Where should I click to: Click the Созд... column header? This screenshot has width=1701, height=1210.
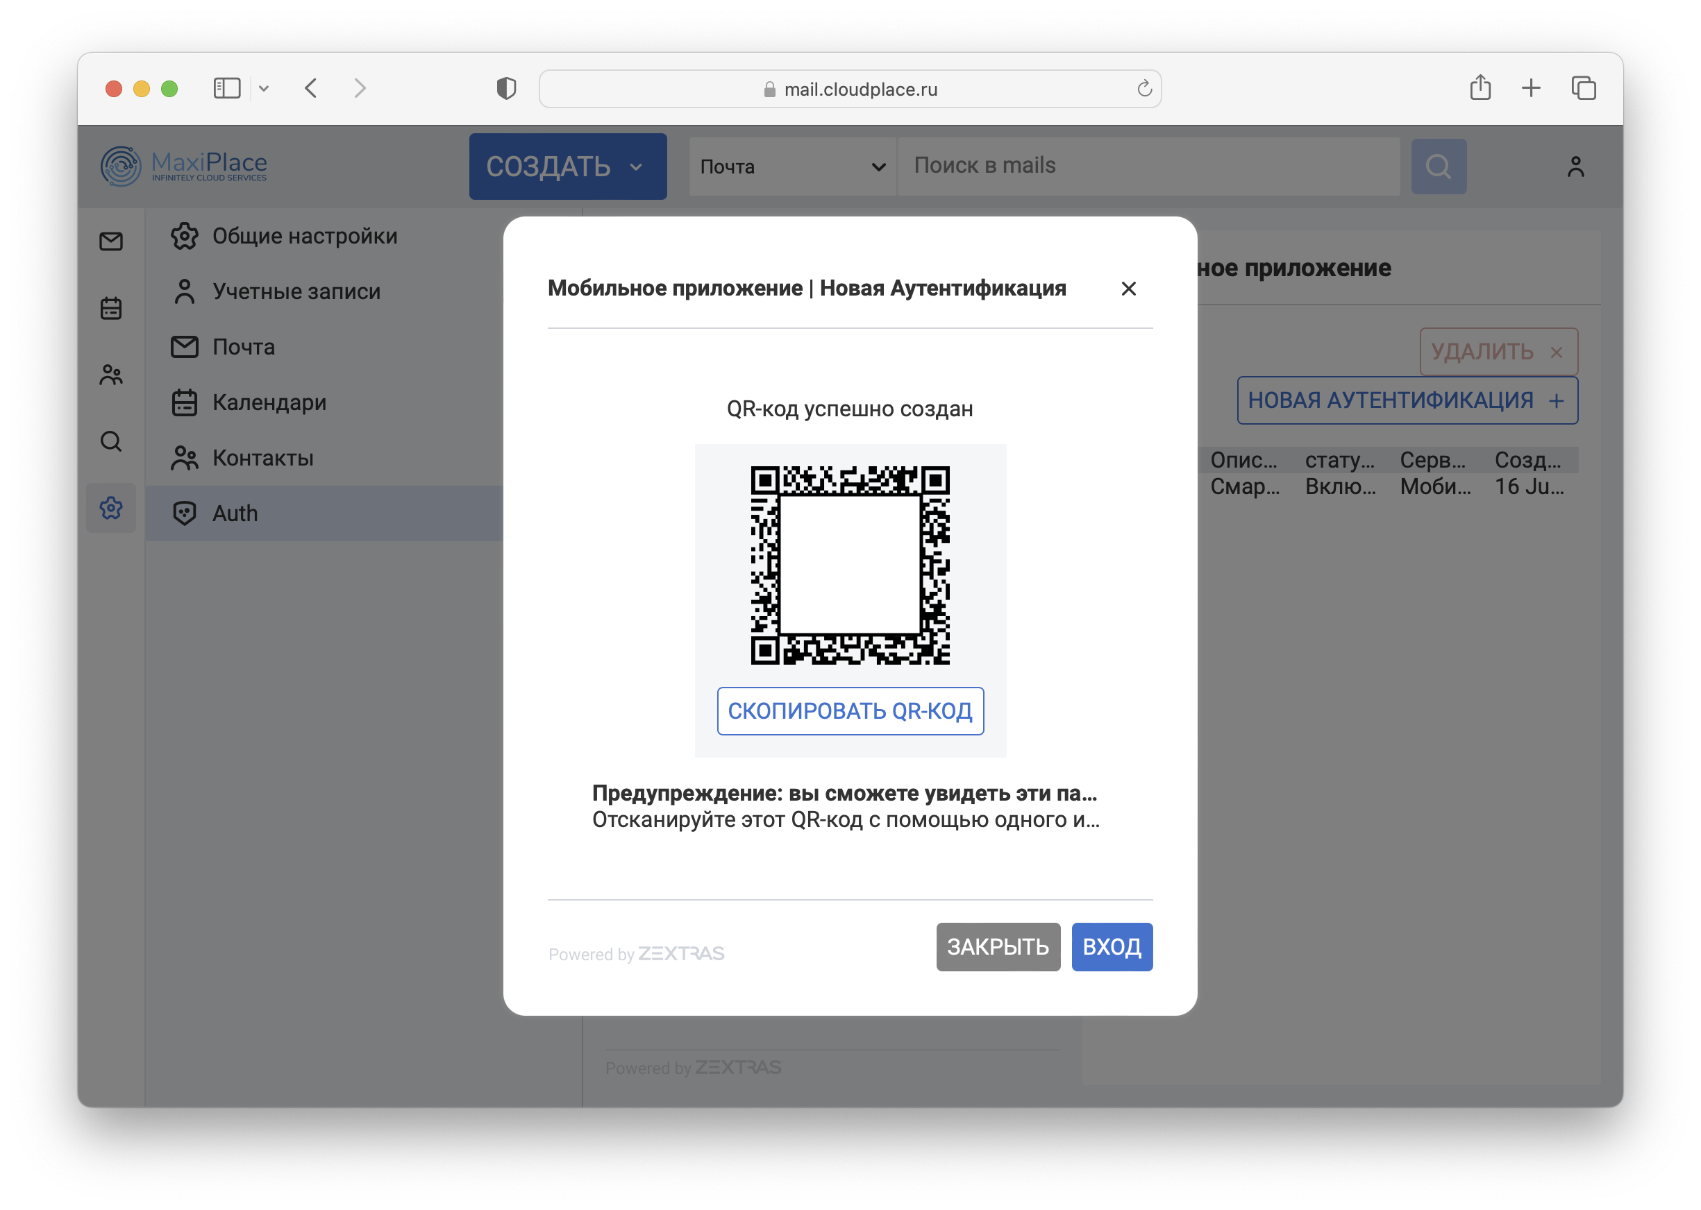[x=1527, y=460]
